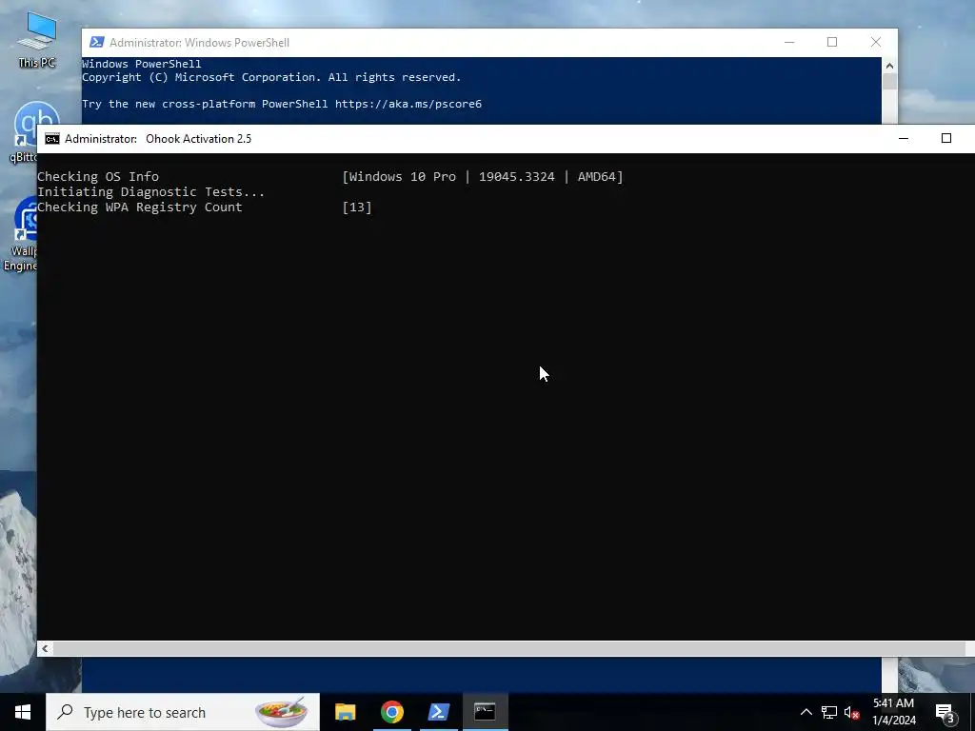
Task: Click the 'Checking OS Info' line
Action: 98,176
